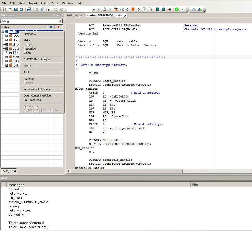Toggle breakpoint toolbar icon
Image resolution: width=252 pixels, height=231 pixels.
coord(170,9)
